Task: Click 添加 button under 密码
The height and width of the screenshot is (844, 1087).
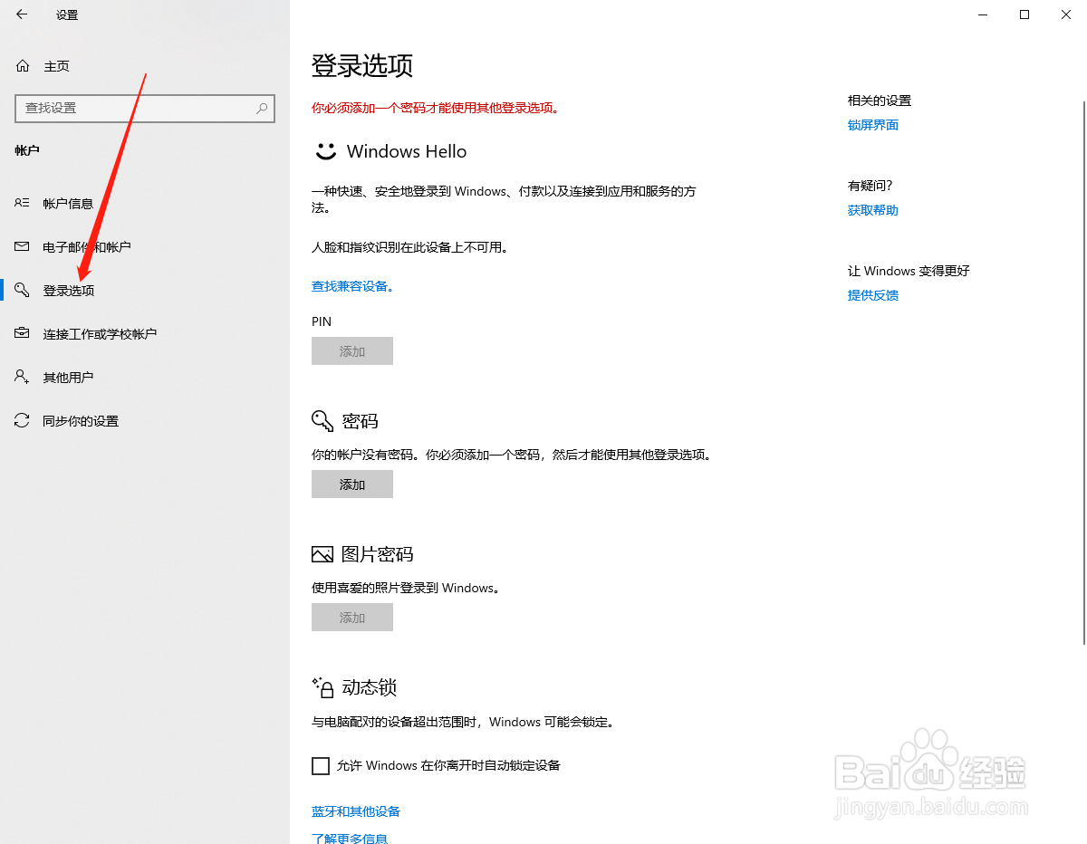Action: point(352,484)
